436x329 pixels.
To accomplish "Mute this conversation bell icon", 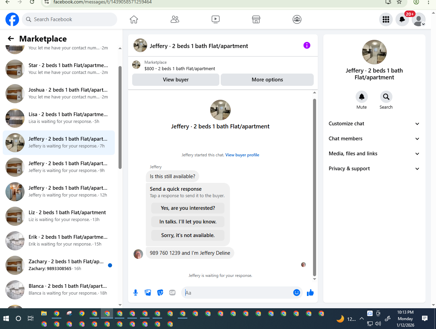I will tap(362, 97).
